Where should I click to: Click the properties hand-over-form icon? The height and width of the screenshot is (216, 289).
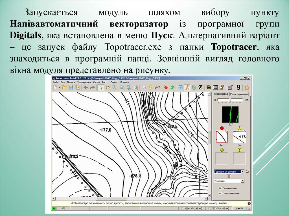[222, 88]
